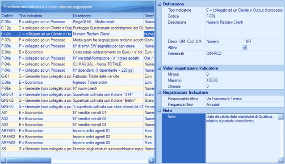The height and width of the screenshot is (164, 285).
Task: Collapse the Registrazioni Indicatore section
Action: [x=159, y=92]
